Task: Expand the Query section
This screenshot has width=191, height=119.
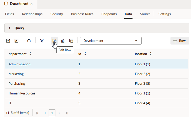Action: (x=10, y=28)
